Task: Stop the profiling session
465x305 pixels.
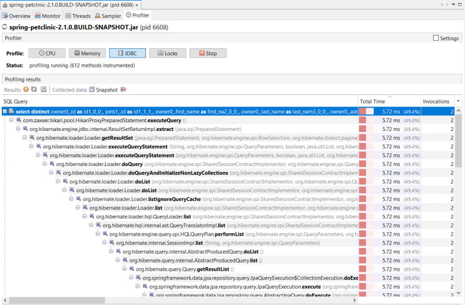Action: 207,53
